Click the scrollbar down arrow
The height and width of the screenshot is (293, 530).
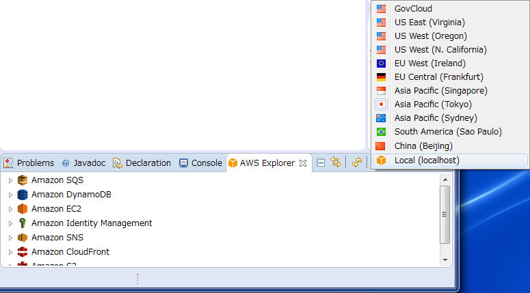[x=445, y=260]
